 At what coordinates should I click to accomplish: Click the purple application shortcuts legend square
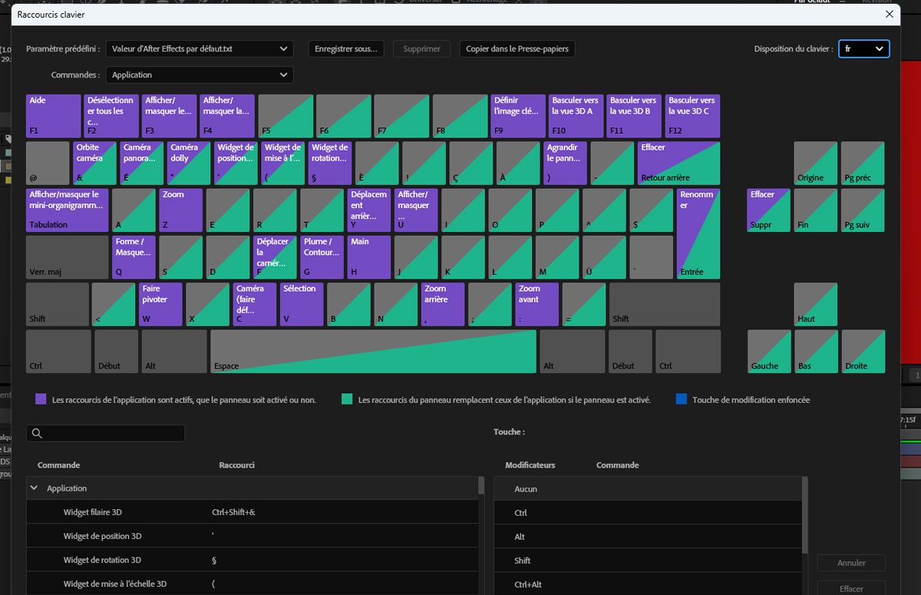click(42, 399)
